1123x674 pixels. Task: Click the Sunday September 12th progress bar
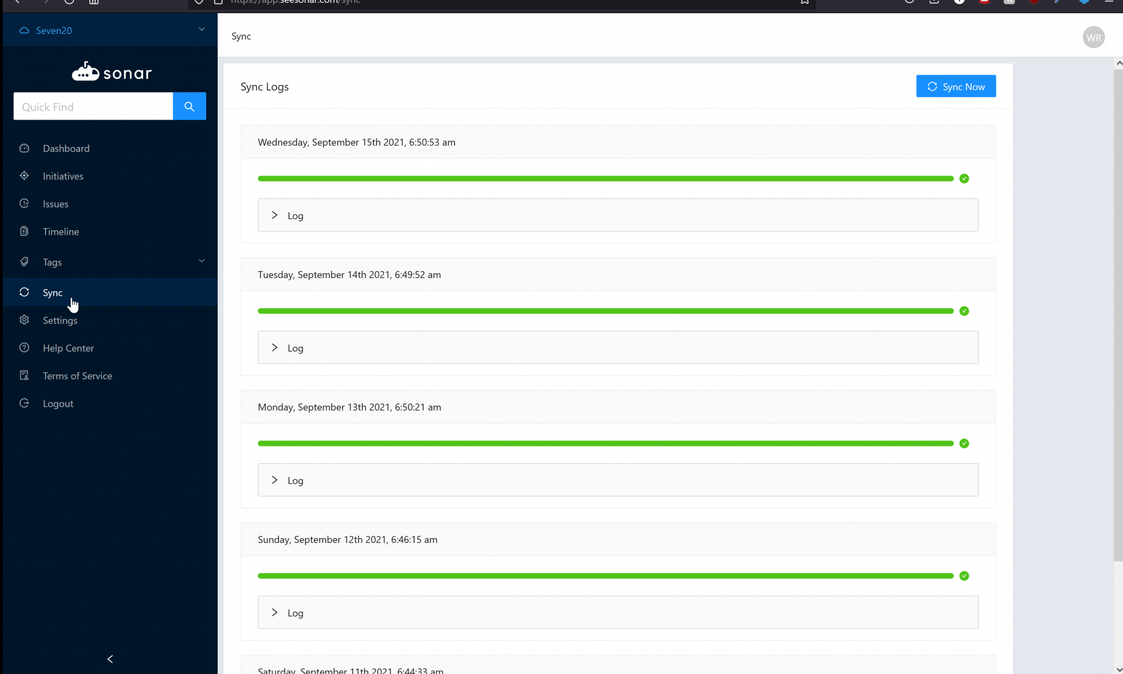click(605, 576)
